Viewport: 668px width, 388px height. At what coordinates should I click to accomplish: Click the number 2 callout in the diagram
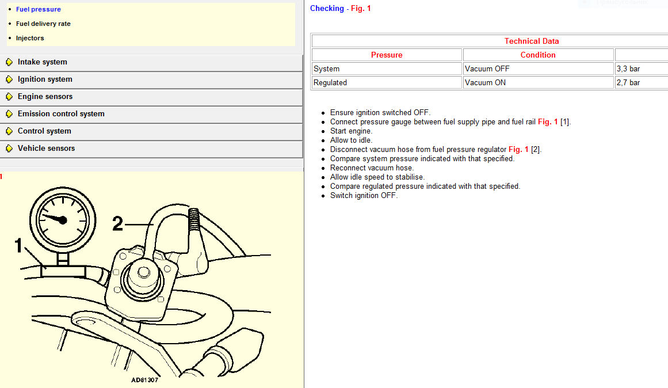117,223
